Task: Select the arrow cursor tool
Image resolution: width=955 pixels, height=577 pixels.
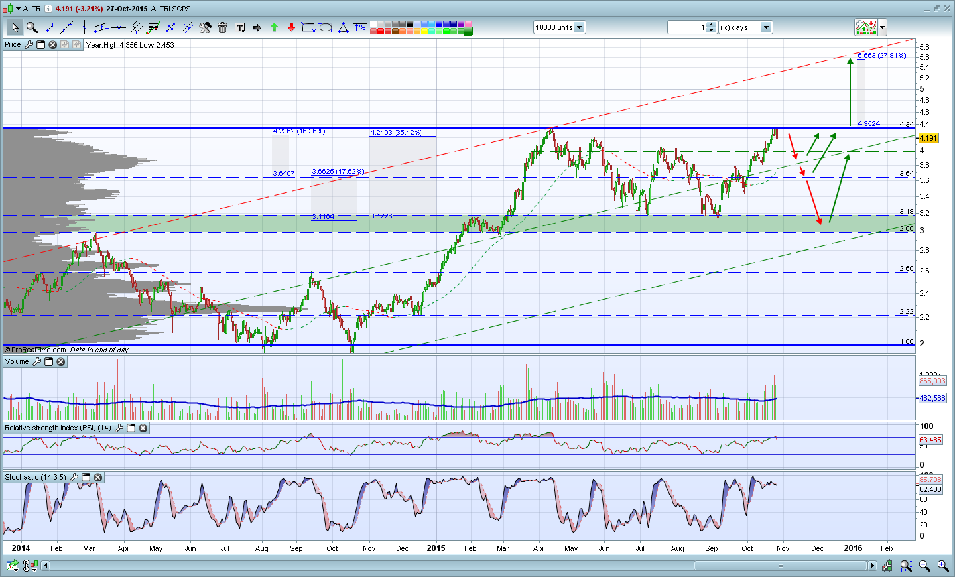Action: (14, 27)
